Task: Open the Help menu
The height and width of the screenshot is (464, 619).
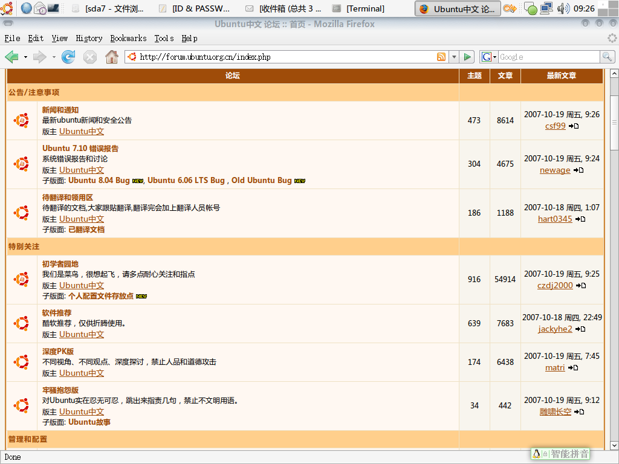Action: (189, 38)
